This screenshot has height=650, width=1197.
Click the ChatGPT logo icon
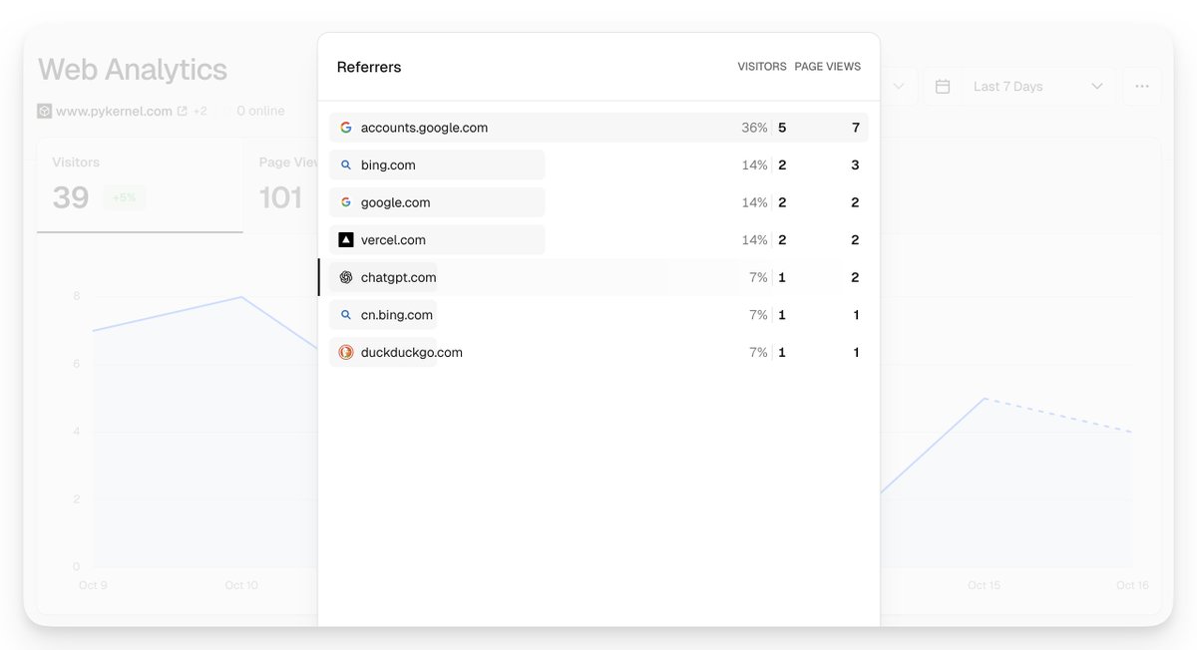tap(346, 277)
